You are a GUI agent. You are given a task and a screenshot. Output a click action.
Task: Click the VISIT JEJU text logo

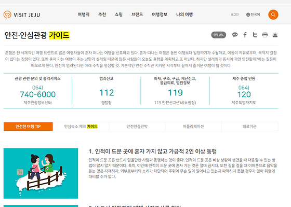point(27,15)
